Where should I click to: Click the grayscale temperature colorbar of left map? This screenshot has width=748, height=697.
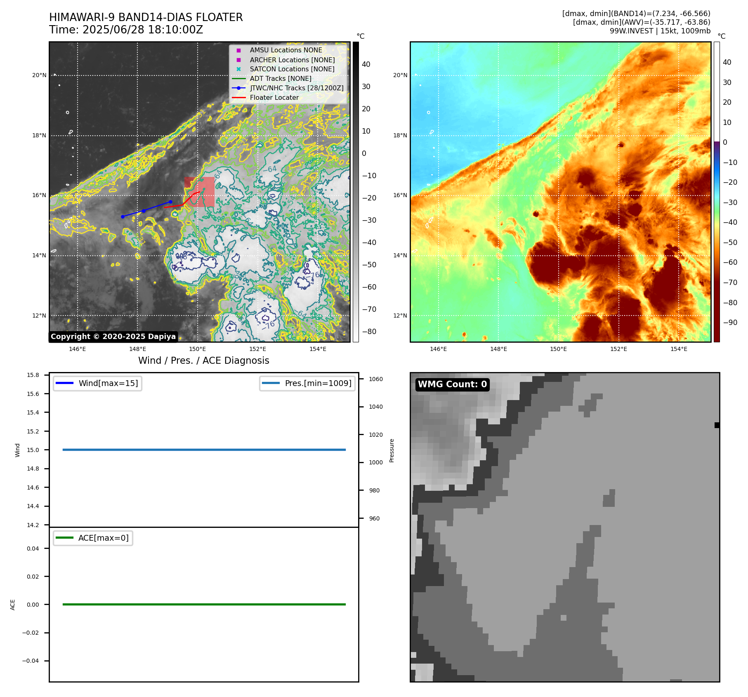(356, 192)
